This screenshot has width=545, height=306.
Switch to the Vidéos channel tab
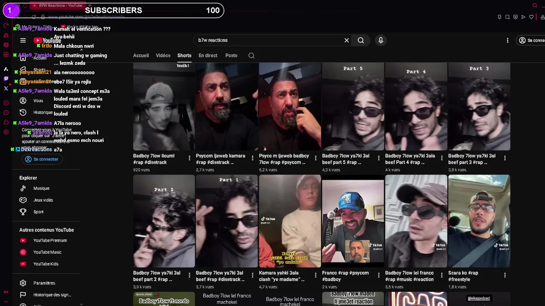tap(163, 56)
